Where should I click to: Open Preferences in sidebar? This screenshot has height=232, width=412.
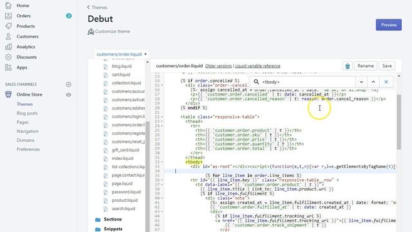[x=28, y=149]
